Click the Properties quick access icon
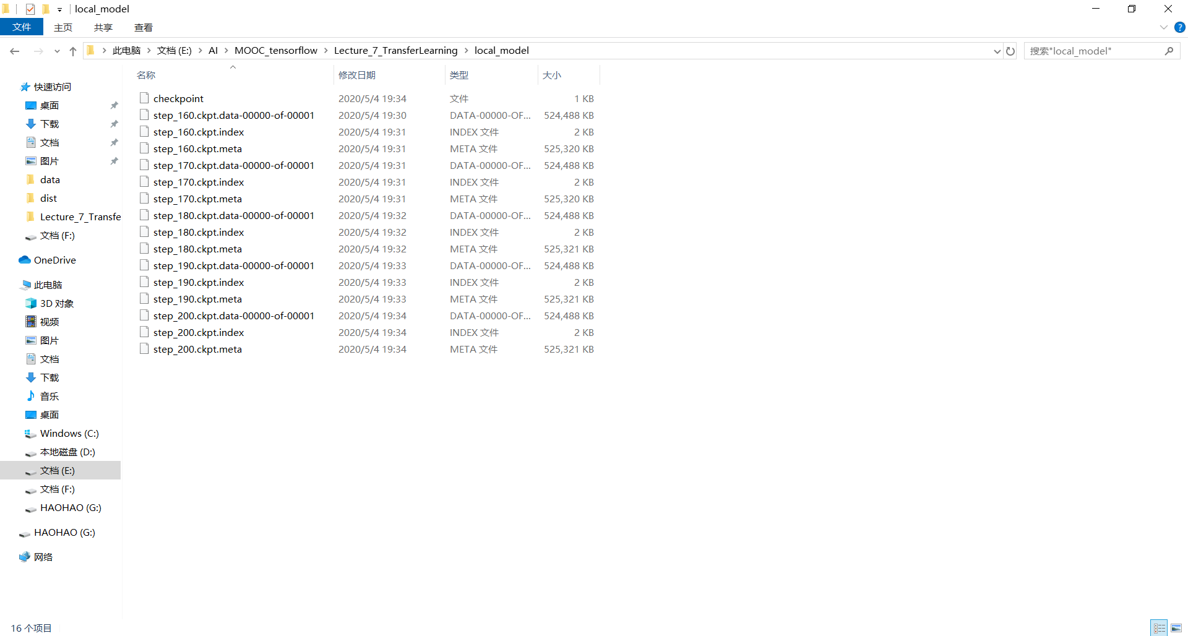Image resolution: width=1188 pixels, height=636 pixels. [30, 9]
